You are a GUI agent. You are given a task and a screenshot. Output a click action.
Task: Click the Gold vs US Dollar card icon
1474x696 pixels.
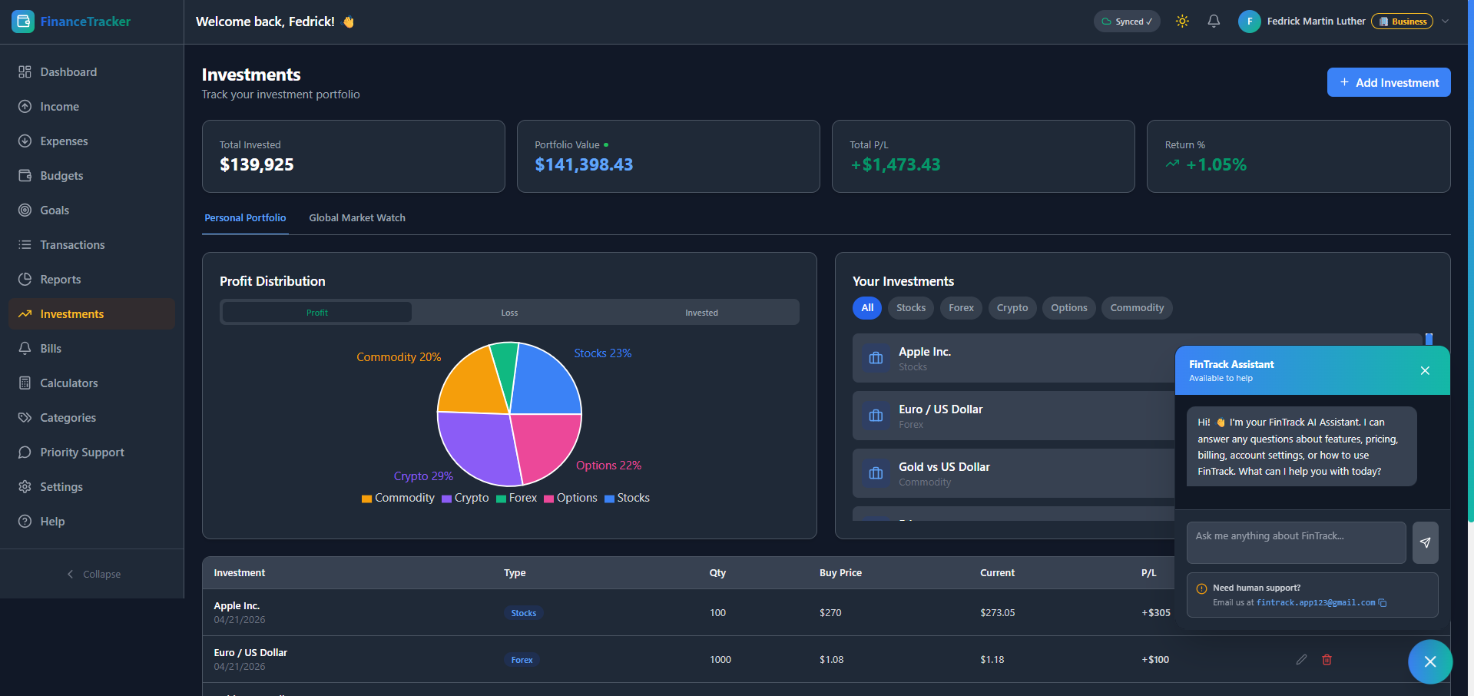point(876,473)
